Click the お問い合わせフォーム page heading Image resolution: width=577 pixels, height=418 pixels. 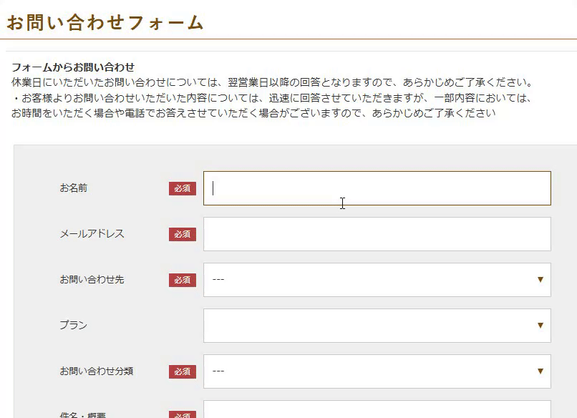pyautogui.click(x=105, y=22)
